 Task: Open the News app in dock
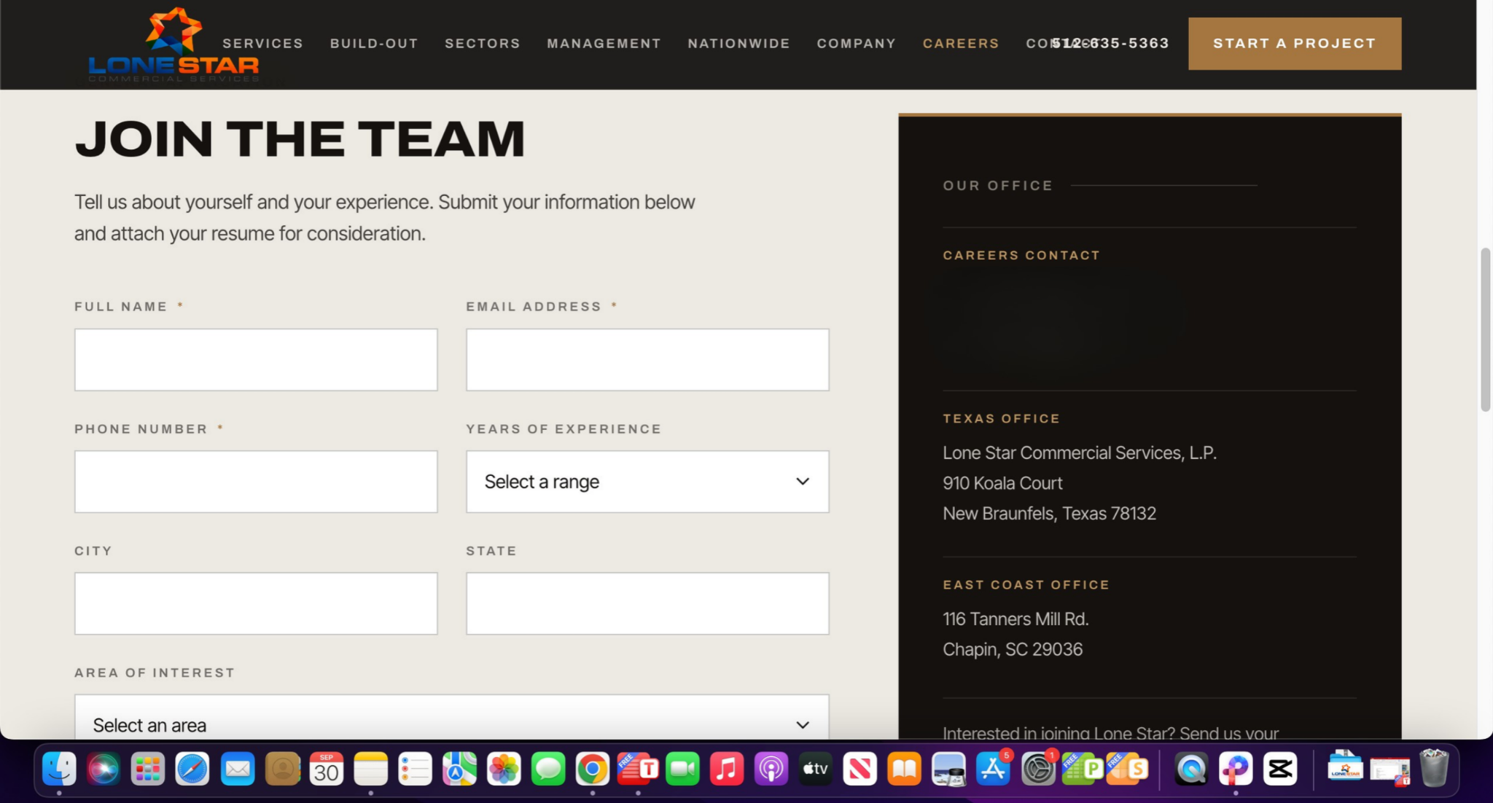[860, 768]
